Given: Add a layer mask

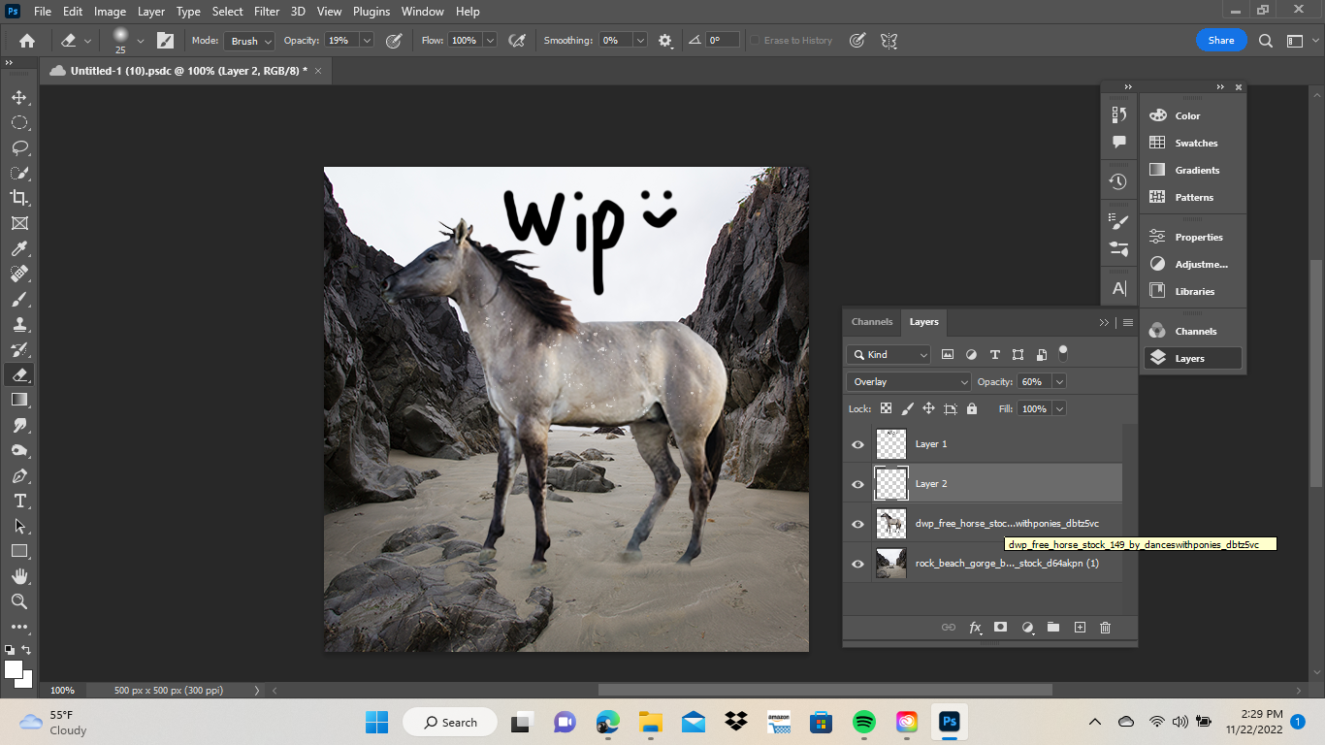Looking at the screenshot, I should (x=1000, y=628).
